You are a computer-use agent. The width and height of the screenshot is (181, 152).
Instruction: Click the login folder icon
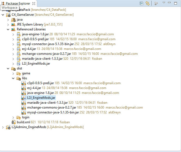point(18,118)
